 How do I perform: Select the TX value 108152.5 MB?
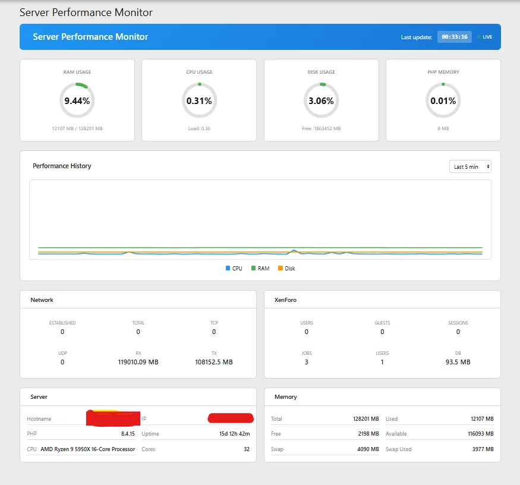tap(214, 362)
